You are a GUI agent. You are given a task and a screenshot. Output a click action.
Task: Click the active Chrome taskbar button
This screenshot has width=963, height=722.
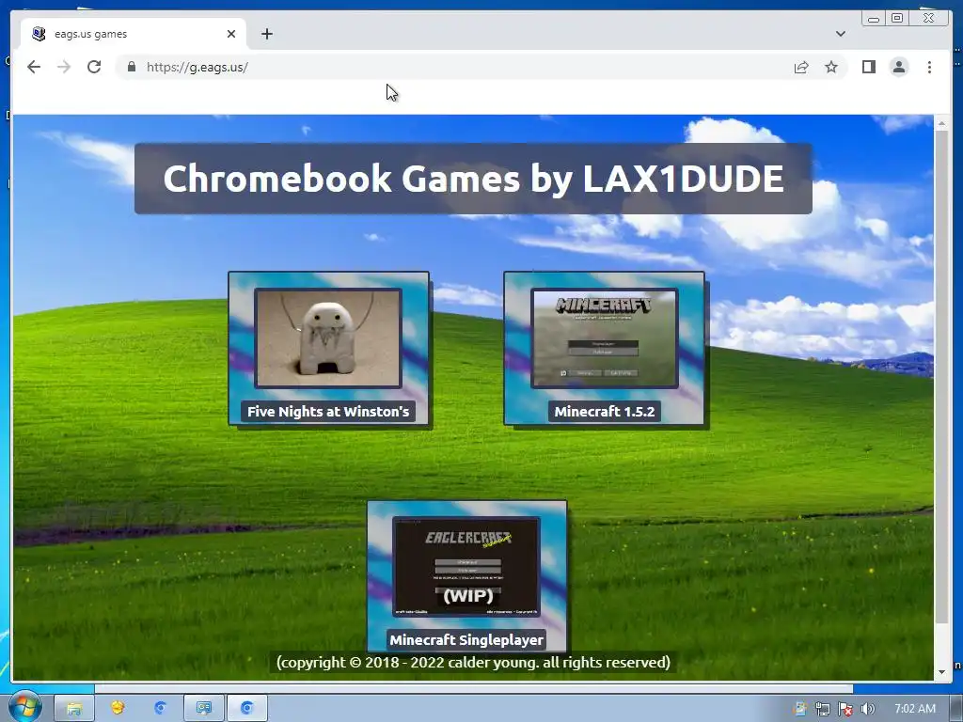coord(247,709)
